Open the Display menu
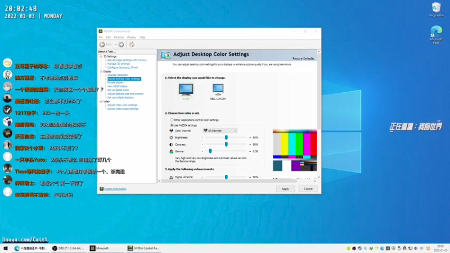The width and height of the screenshot is (450, 253). coord(132,37)
